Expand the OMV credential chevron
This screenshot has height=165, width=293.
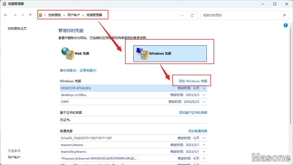[x=204, y=102]
